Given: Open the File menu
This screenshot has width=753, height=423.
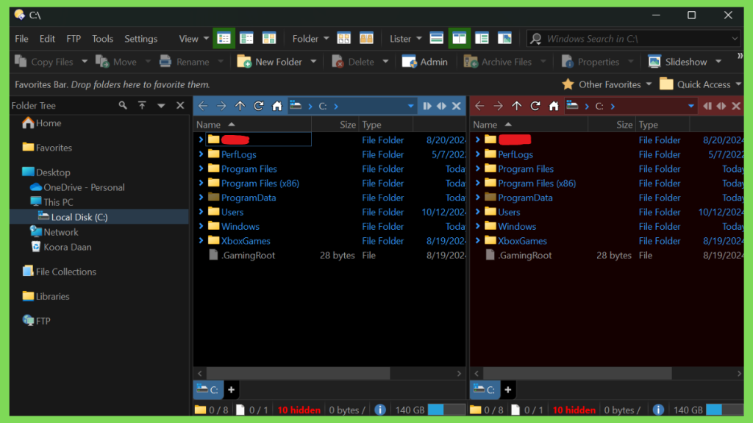Looking at the screenshot, I should point(21,39).
